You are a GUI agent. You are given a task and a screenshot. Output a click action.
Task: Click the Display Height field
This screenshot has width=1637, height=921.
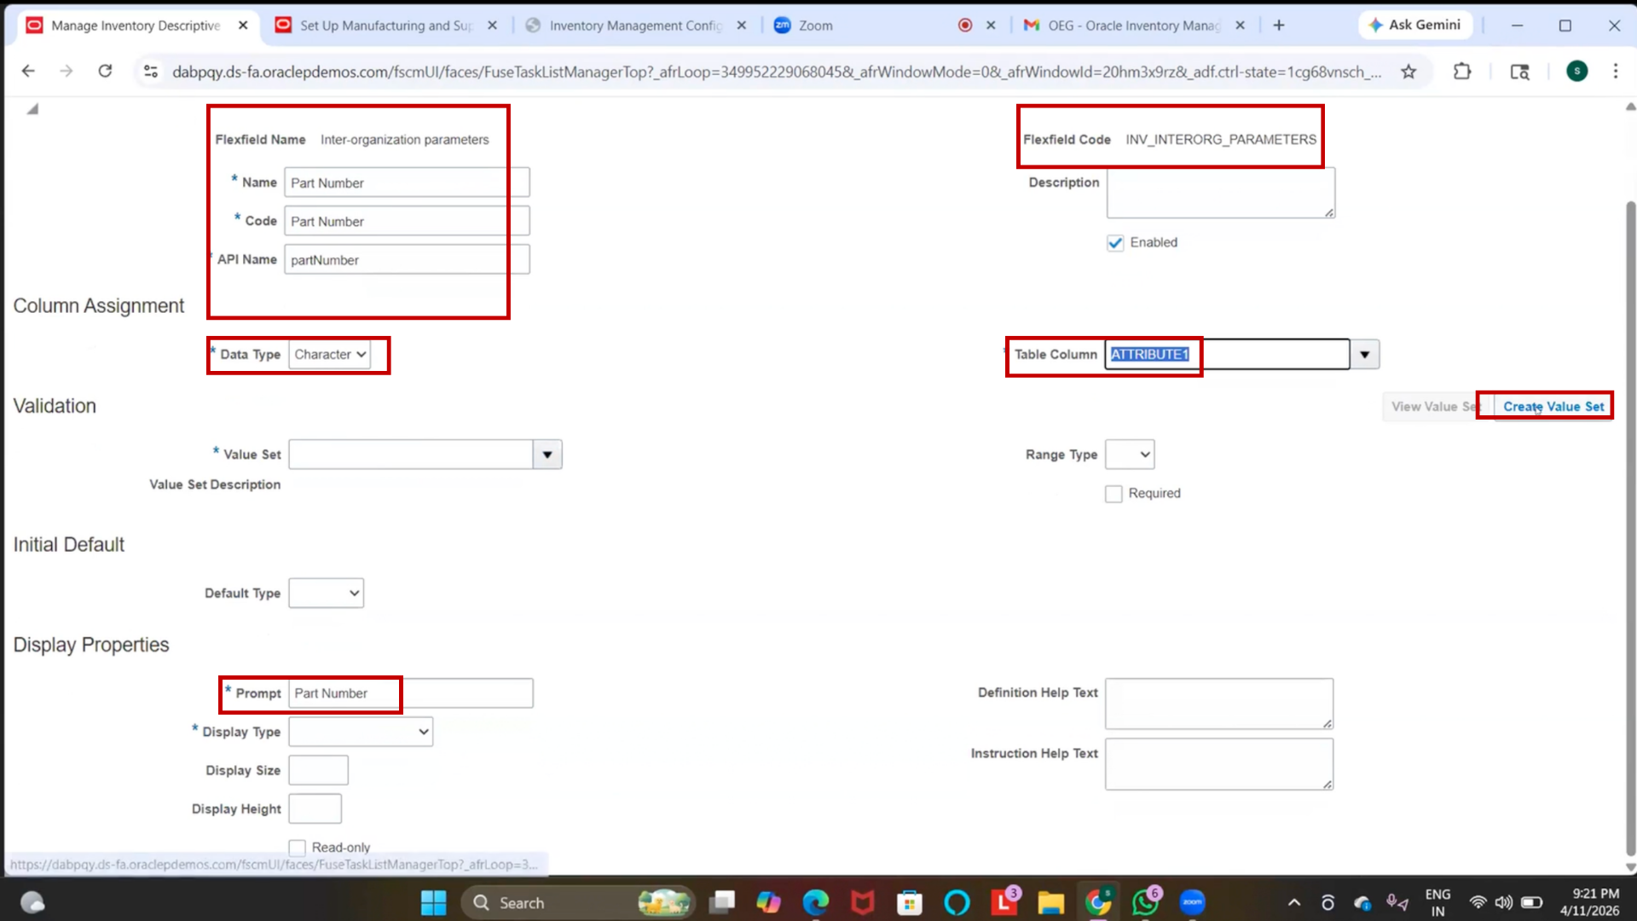coord(315,808)
